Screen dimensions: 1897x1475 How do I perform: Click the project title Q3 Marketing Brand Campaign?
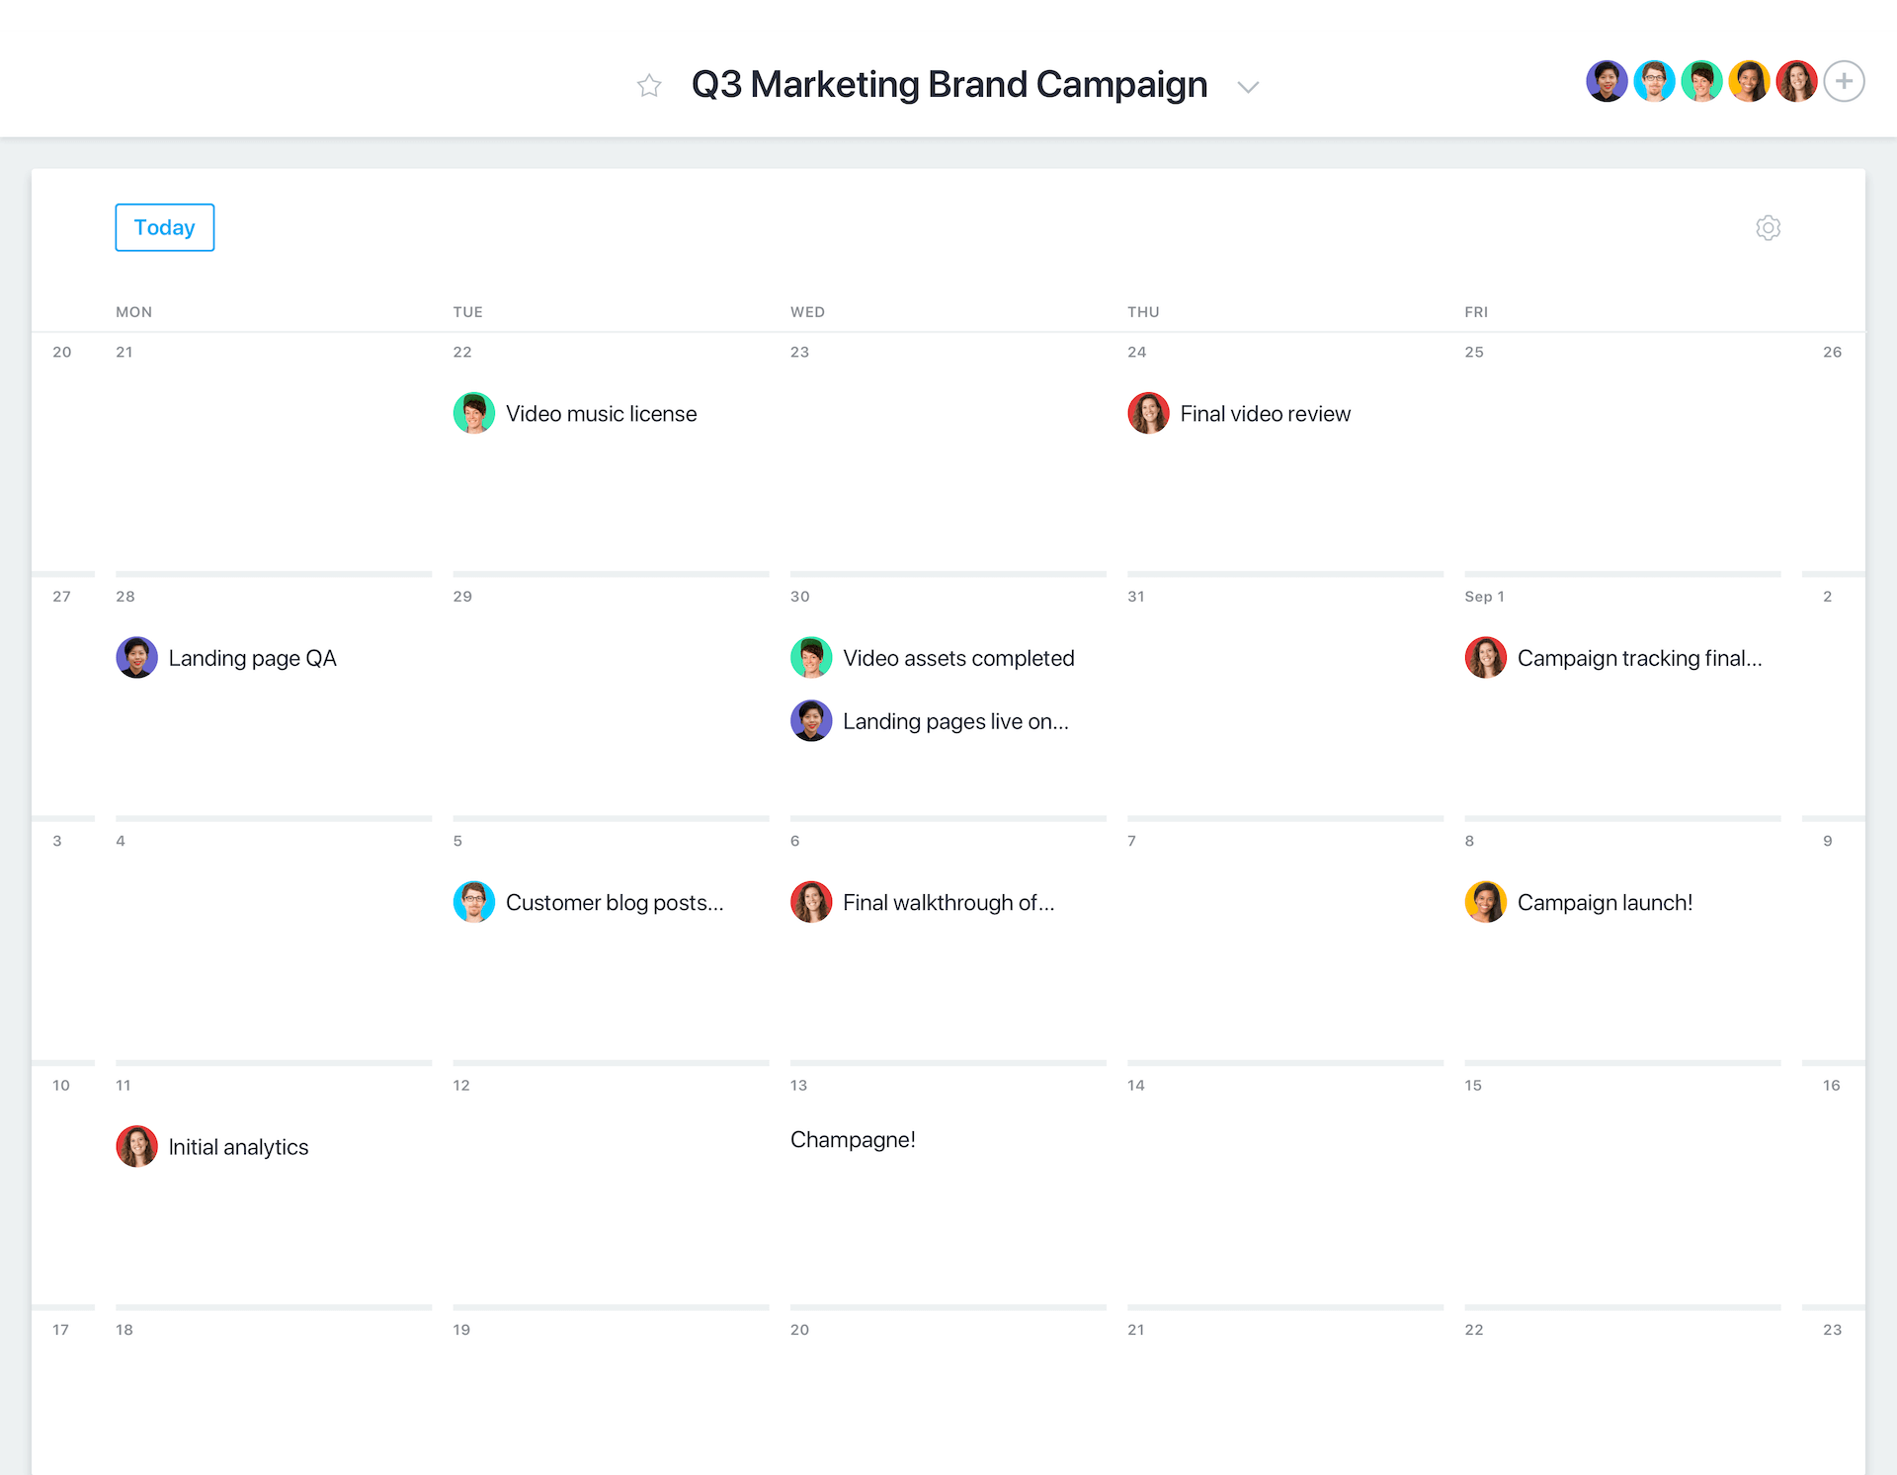pyautogui.click(x=949, y=85)
